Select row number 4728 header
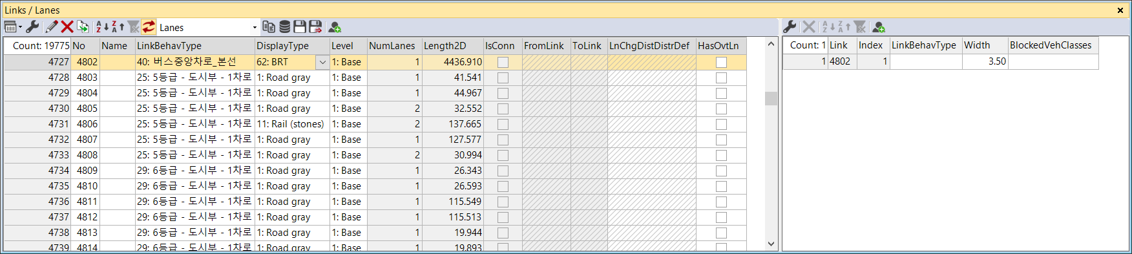 click(x=37, y=78)
